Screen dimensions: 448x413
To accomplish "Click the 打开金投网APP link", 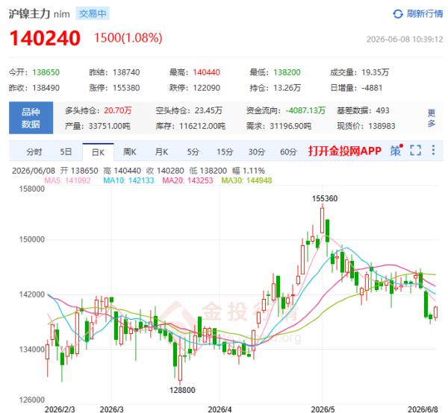I will point(344,151).
